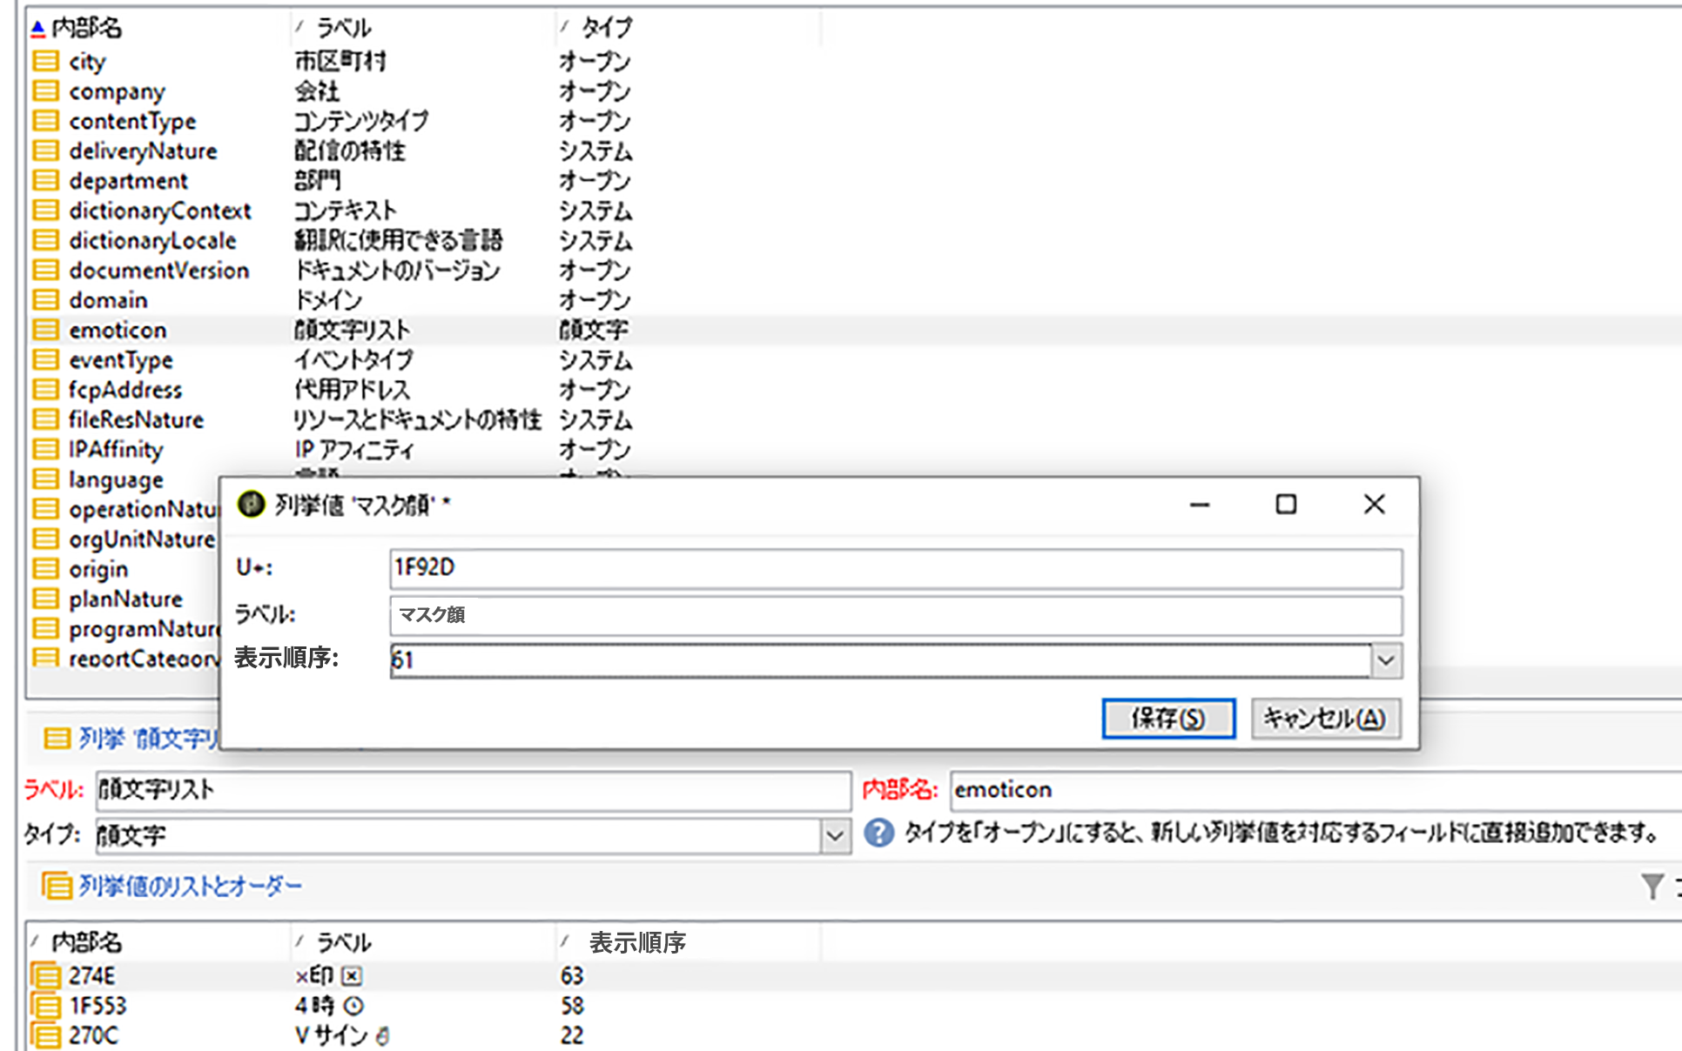The height and width of the screenshot is (1051, 1682).
Task: Click the マスク顔 label input field
Action: pos(895,615)
